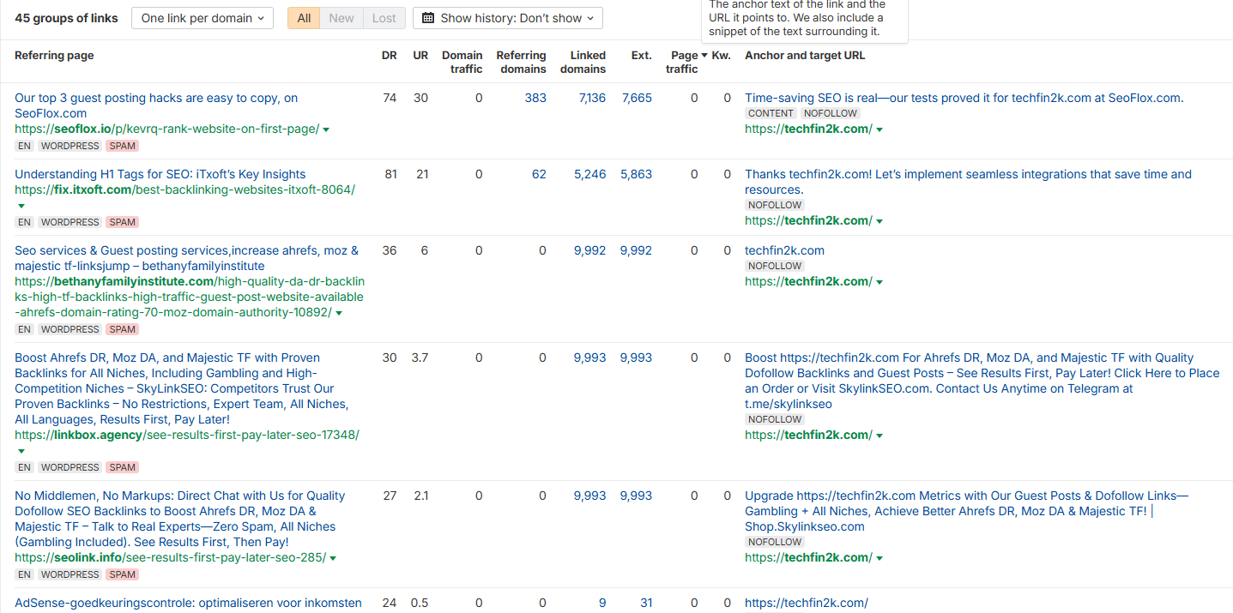Click the CONTENT tag in seoflox row
This screenshot has height=613, width=1233.
click(x=771, y=113)
